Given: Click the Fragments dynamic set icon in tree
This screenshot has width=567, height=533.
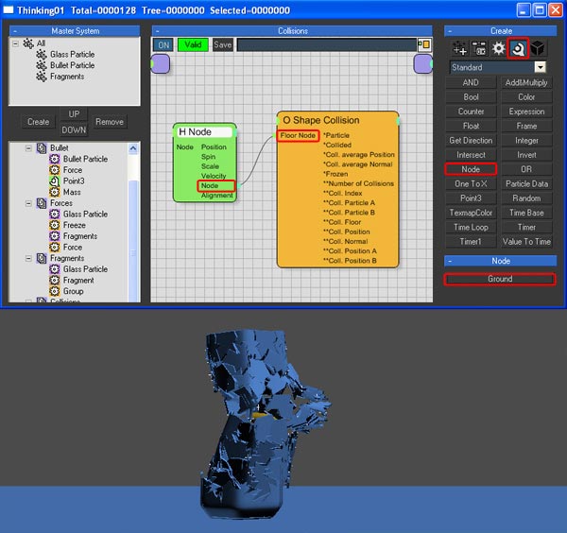Looking at the screenshot, I should (42, 258).
